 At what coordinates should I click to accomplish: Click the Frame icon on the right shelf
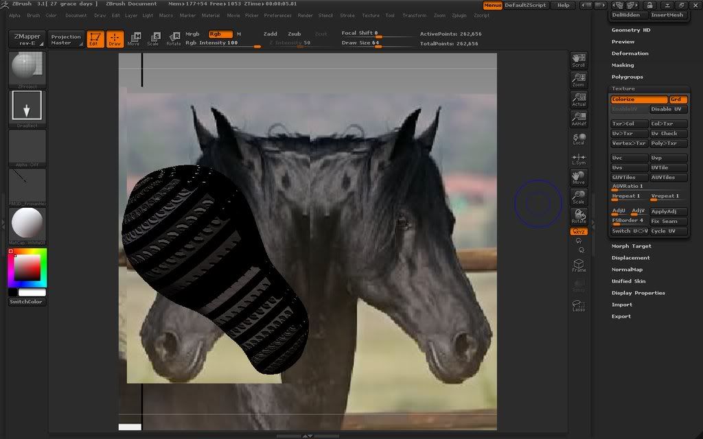click(x=579, y=265)
